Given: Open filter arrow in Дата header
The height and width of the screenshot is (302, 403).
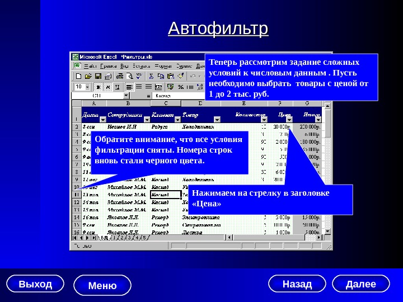Looking at the screenshot, I should point(103,120).
